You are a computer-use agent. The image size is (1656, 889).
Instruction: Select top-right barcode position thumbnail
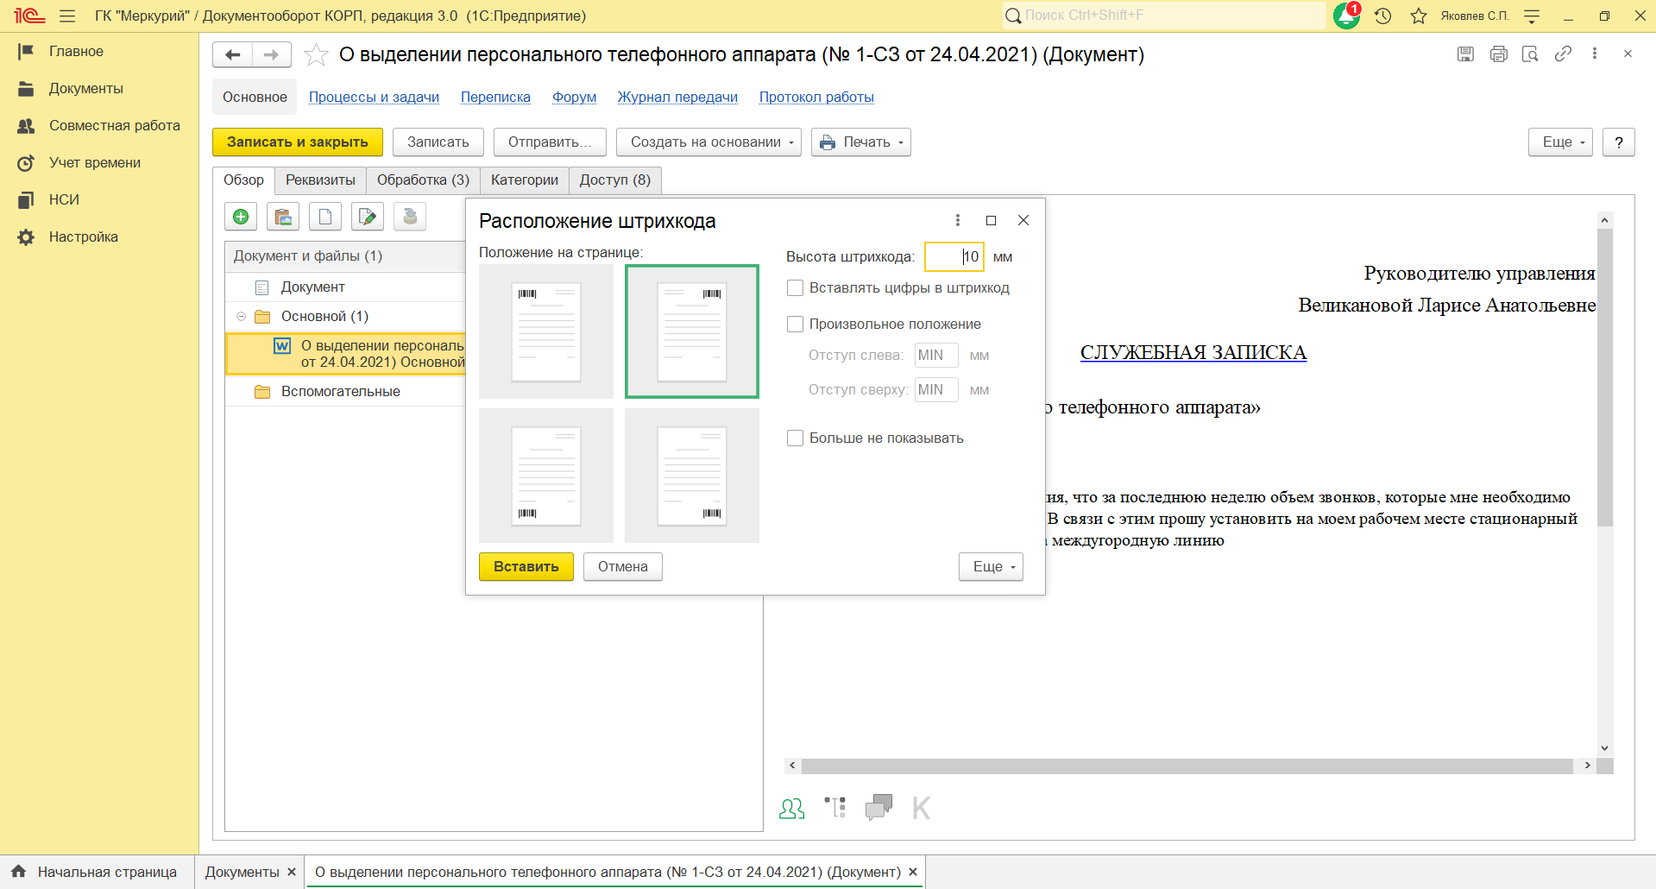(x=692, y=331)
